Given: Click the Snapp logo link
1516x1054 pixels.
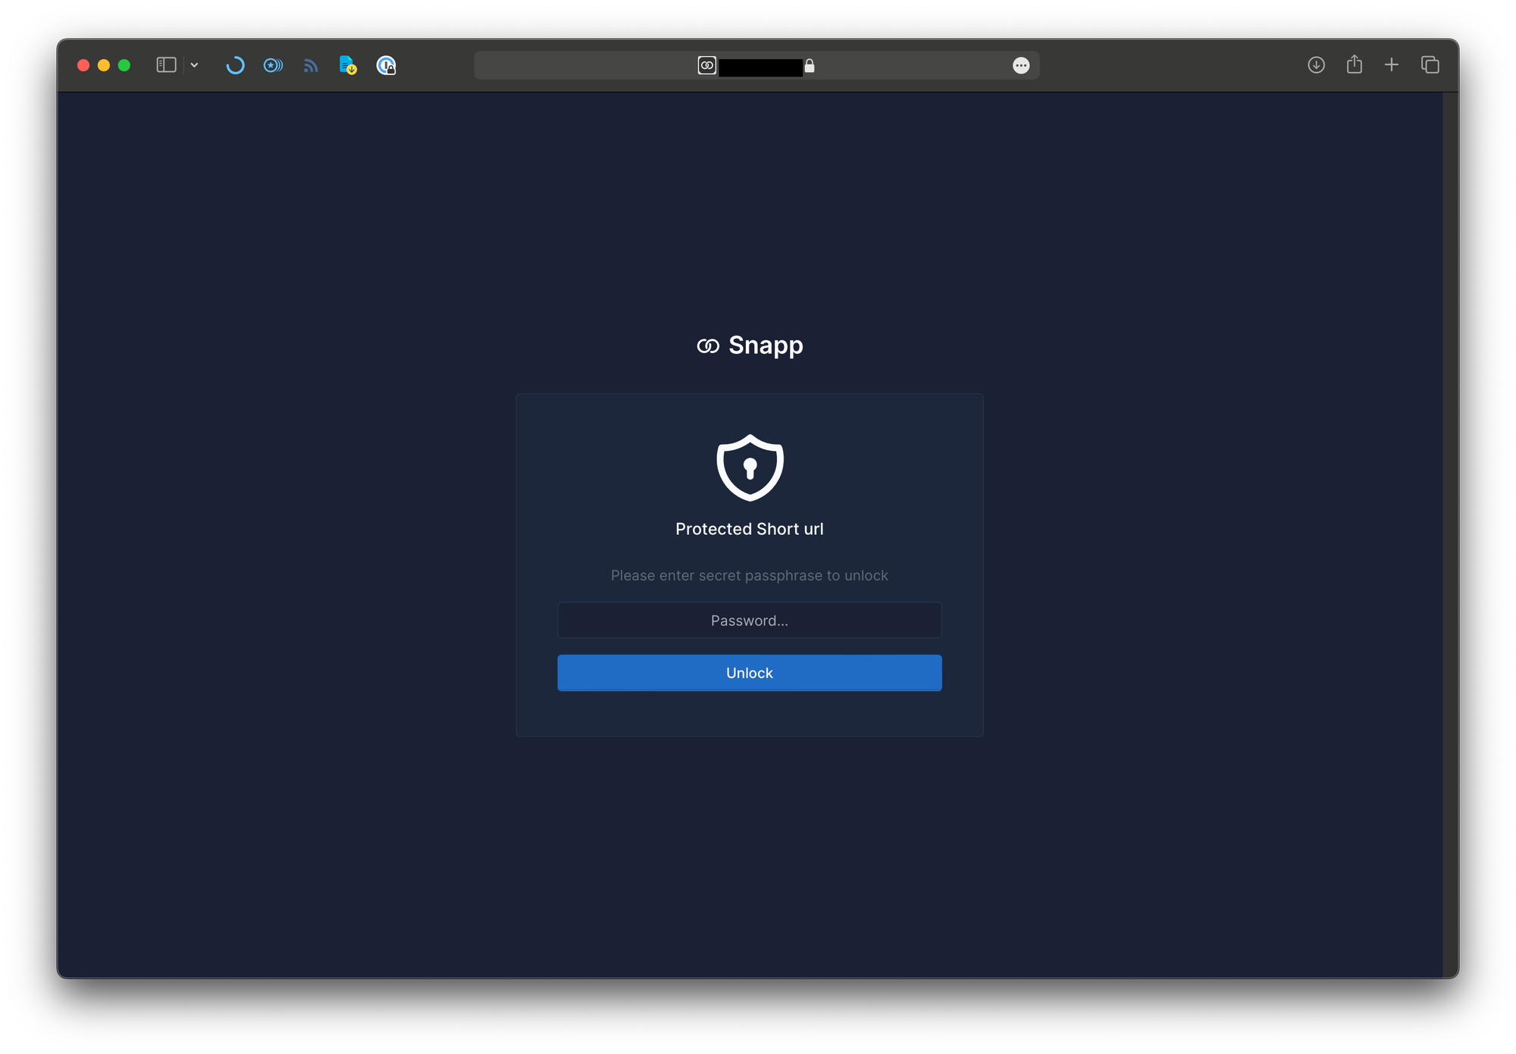Looking at the screenshot, I should point(749,346).
